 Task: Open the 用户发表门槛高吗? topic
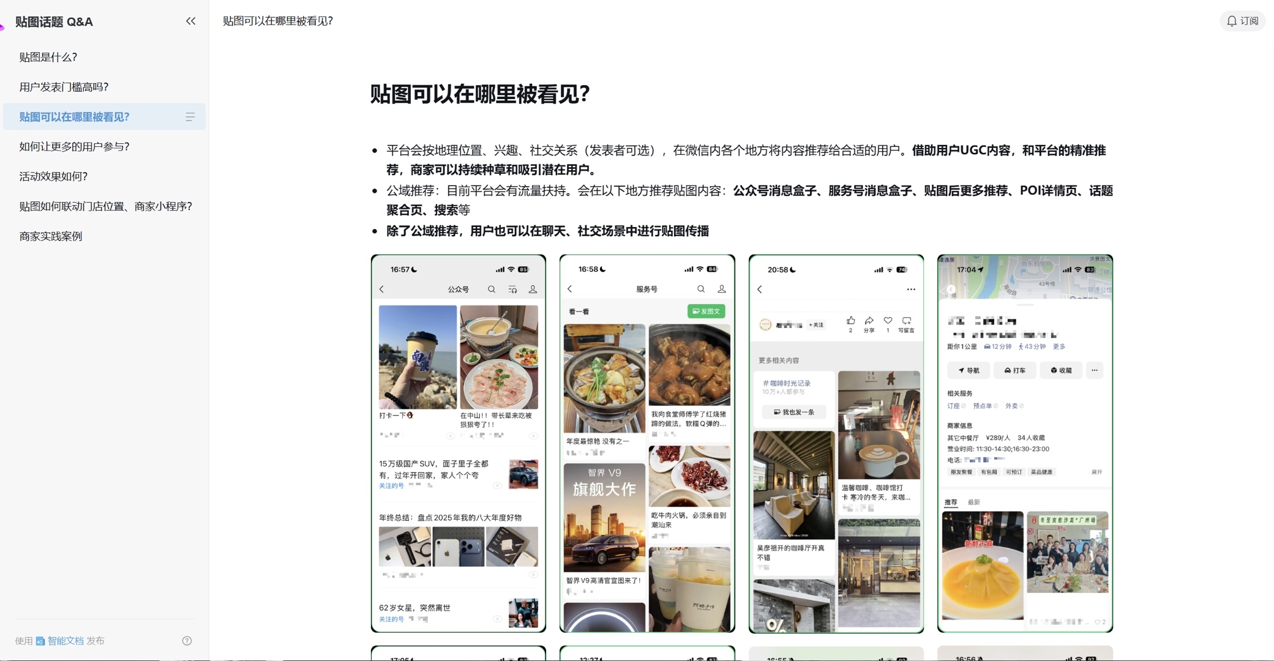(64, 87)
